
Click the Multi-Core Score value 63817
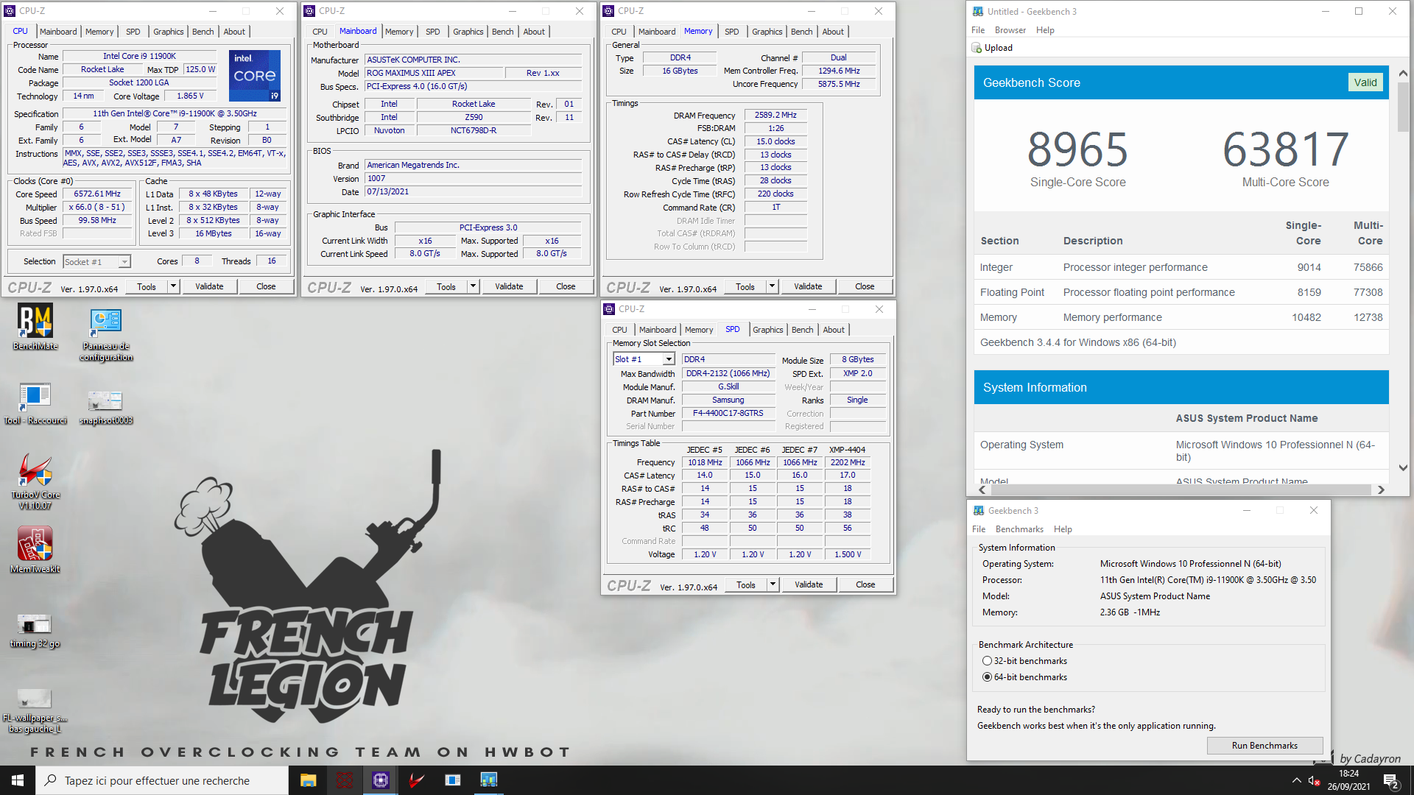coord(1285,149)
